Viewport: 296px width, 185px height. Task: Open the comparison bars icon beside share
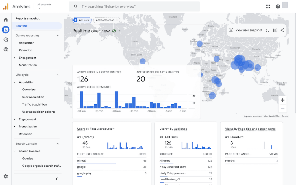point(275,30)
